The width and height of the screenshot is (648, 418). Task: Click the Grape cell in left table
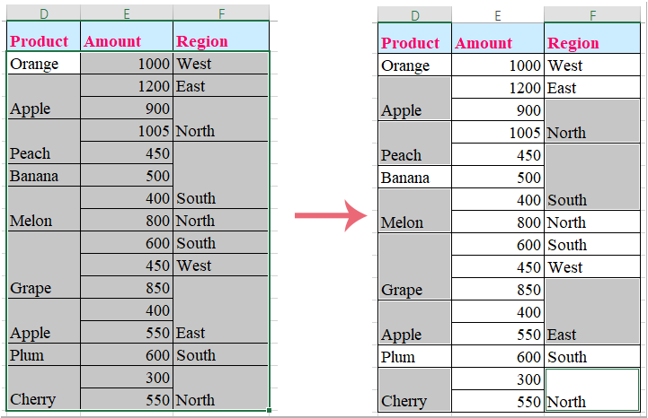click(43, 266)
